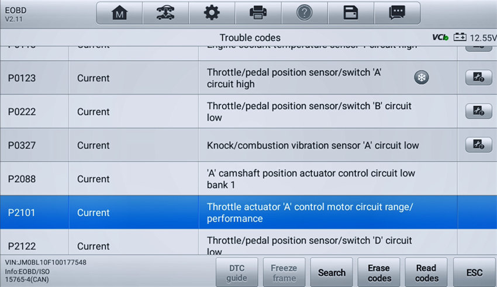
Task: Click the Erase codes button
Action: (379, 273)
